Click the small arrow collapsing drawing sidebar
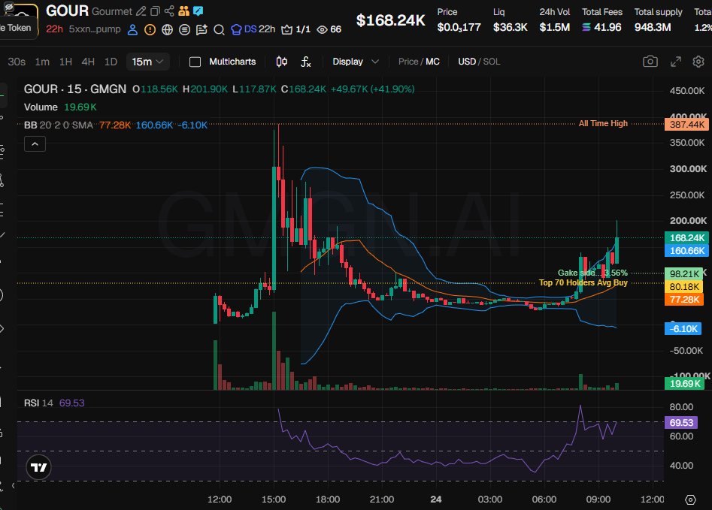Screen dimensions: 712x510 14,485
